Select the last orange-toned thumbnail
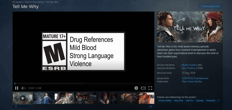Viewport: 232px width, 110px height. (x=146, y=98)
